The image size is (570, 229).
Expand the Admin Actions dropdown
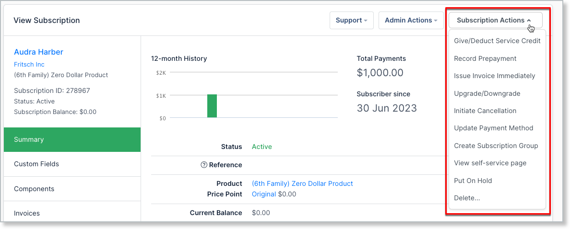click(411, 21)
